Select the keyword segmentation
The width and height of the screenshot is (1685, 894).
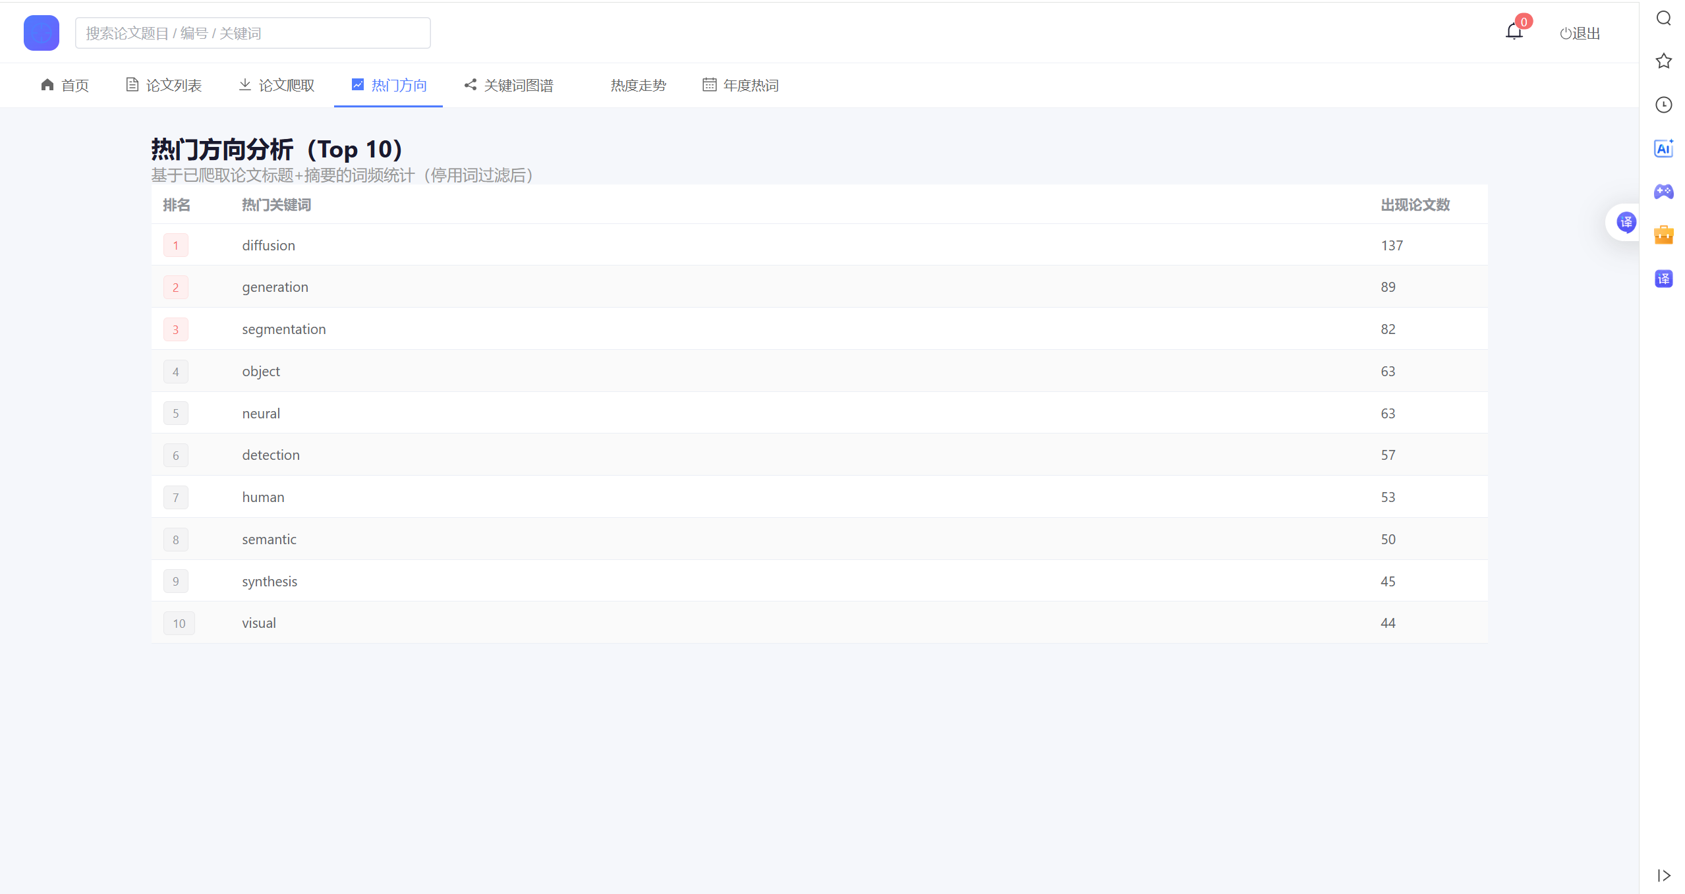(283, 329)
